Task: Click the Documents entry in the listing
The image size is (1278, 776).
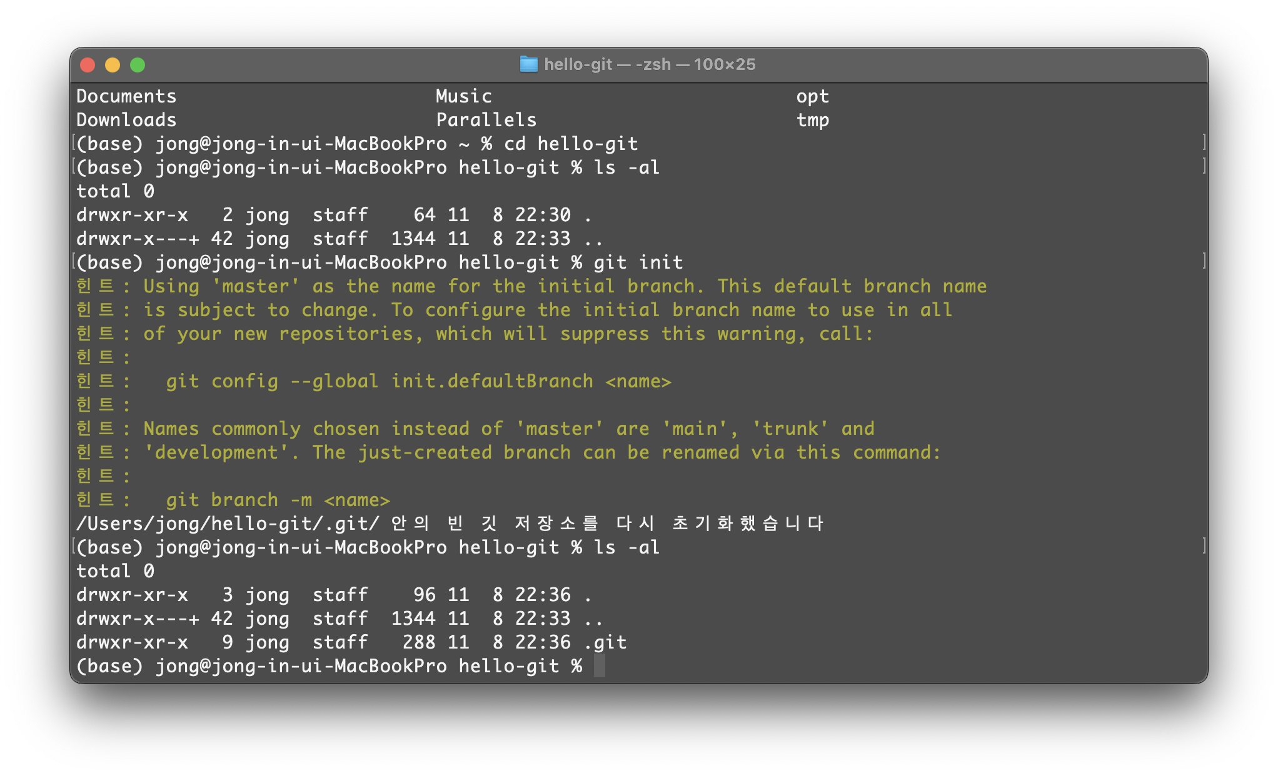Action: tap(126, 96)
